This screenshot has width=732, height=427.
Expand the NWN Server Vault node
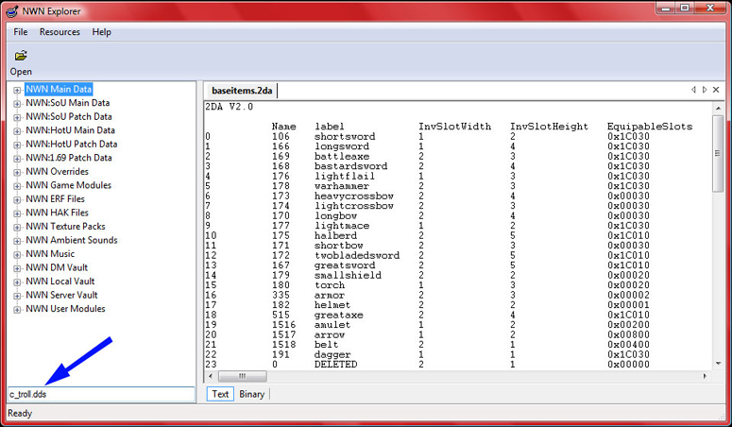pos(17,296)
